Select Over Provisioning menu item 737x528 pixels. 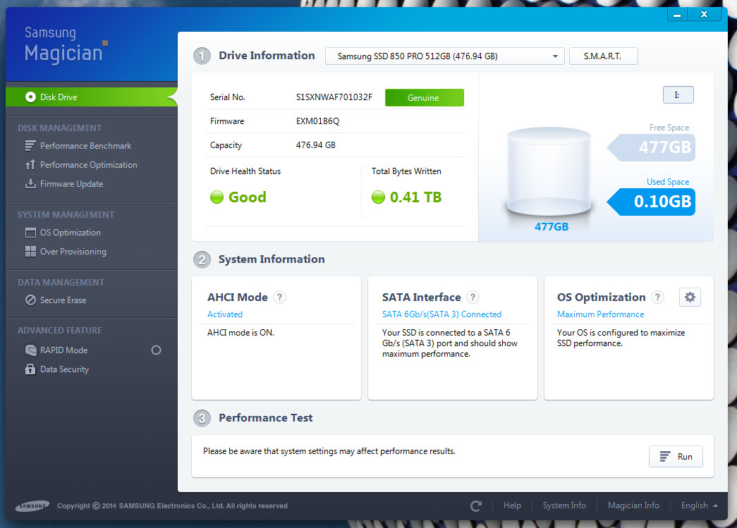pyautogui.click(x=73, y=252)
